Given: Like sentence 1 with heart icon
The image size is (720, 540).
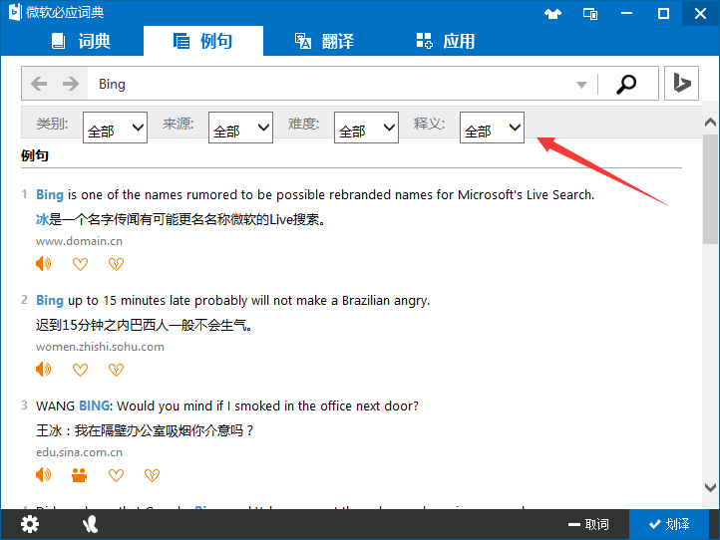Looking at the screenshot, I should click(x=81, y=264).
